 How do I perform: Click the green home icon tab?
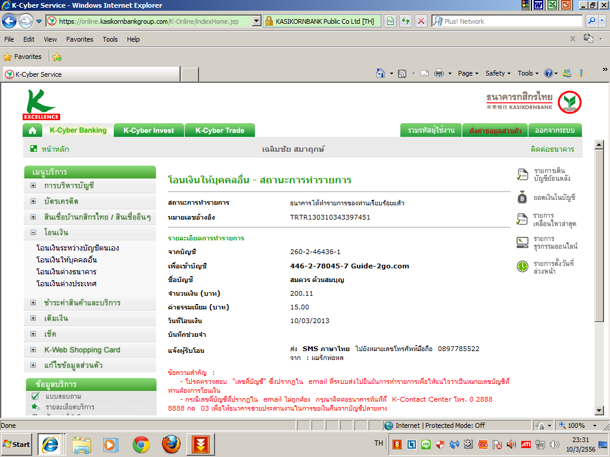(x=33, y=130)
